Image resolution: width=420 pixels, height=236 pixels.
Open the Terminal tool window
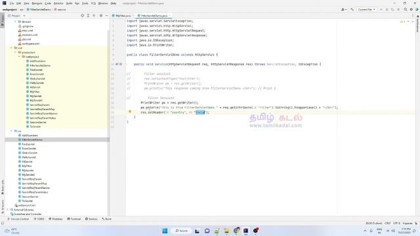pyautogui.click(x=74, y=219)
